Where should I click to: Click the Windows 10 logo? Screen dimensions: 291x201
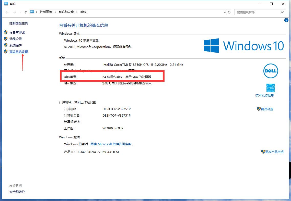tap(244, 46)
